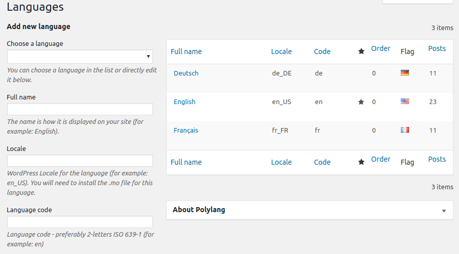Open the English language entry
The width and height of the screenshot is (459, 254).
[185, 102]
